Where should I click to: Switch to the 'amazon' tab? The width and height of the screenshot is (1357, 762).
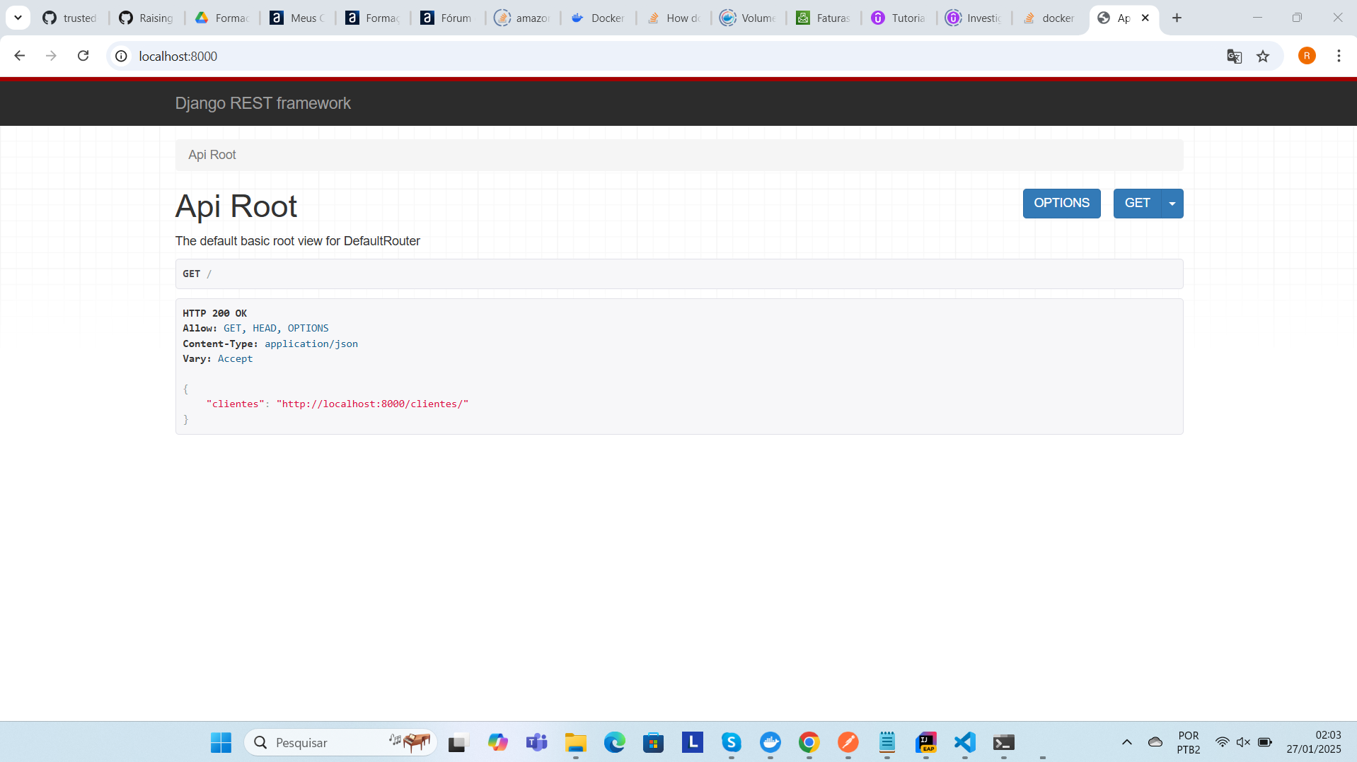[524, 18]
